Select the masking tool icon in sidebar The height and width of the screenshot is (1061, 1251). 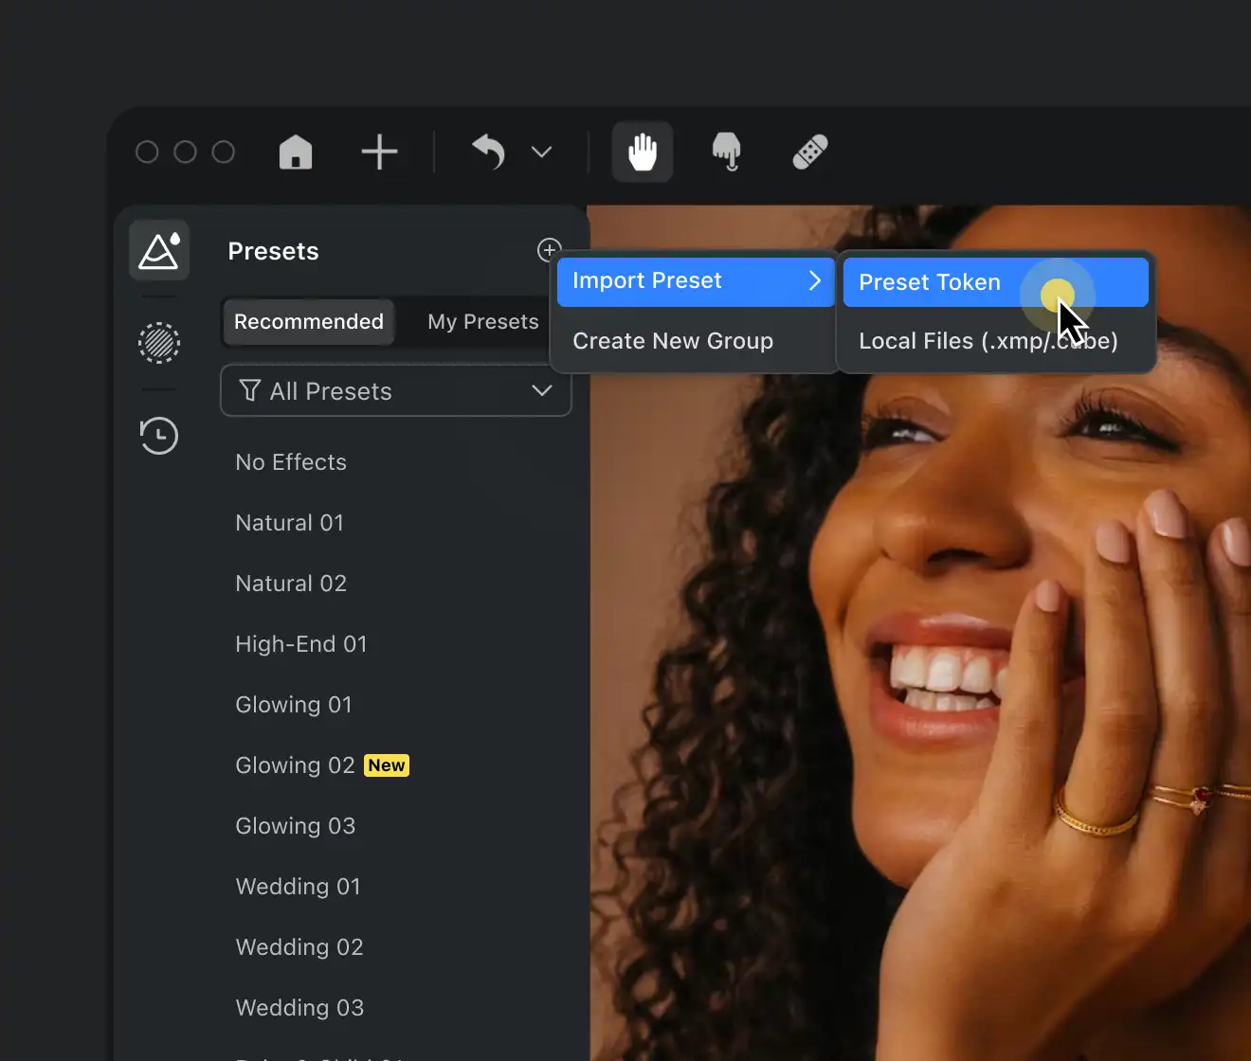click(x=158, y=343)
